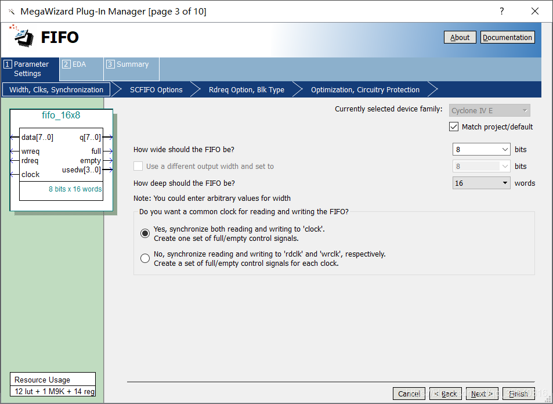Open the FIFO width 8 bits dropdown

coord(482,150)
